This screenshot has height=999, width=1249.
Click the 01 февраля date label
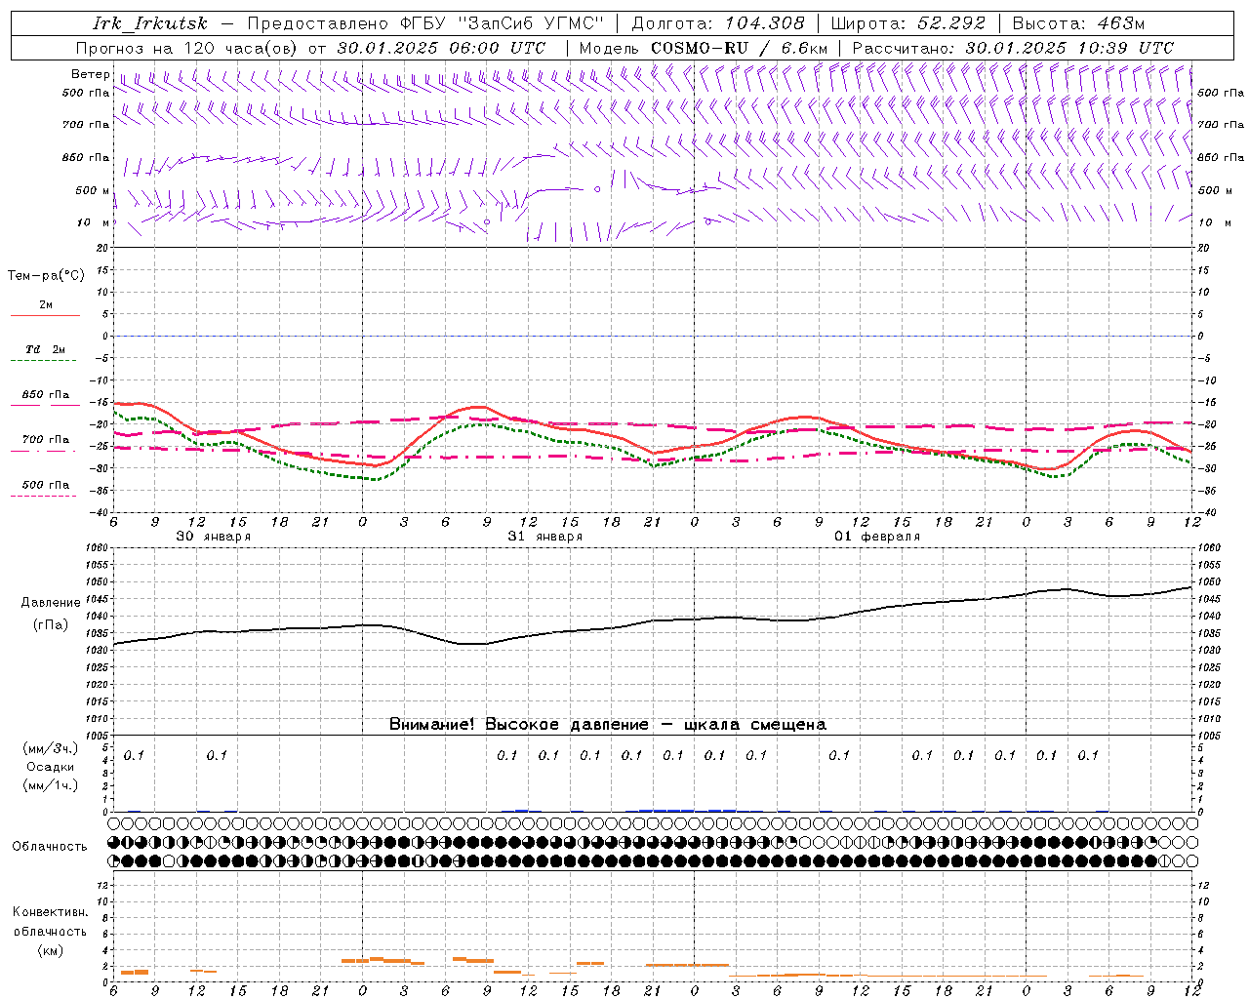tap(877, 537)
